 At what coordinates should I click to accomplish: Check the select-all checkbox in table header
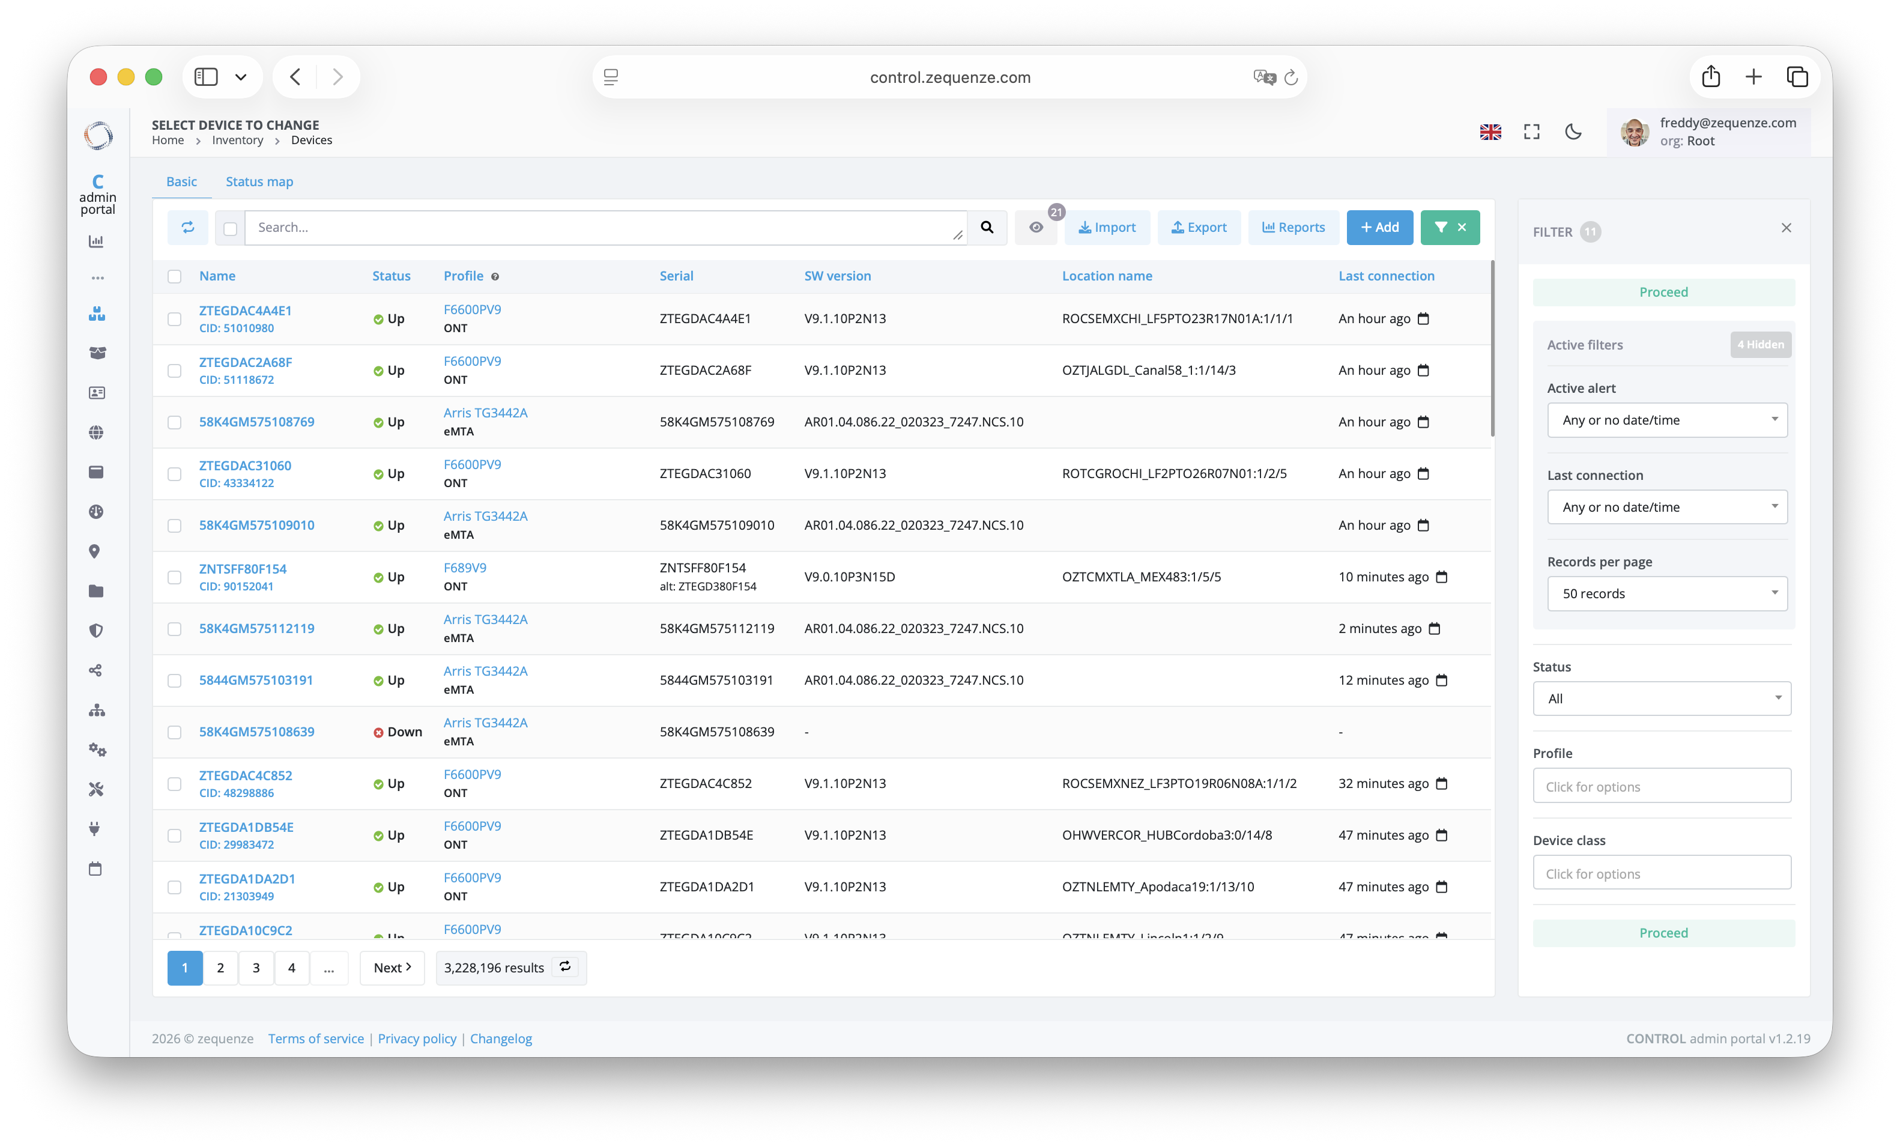point(174,276)
